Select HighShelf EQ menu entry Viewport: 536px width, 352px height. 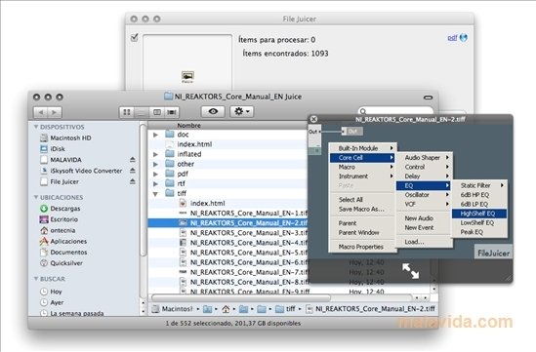(478, 214)
